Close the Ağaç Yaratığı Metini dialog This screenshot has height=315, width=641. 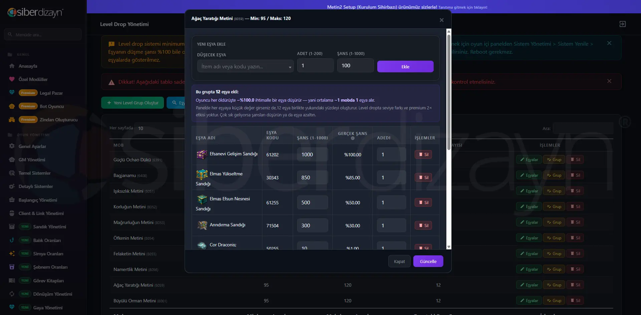442,20
